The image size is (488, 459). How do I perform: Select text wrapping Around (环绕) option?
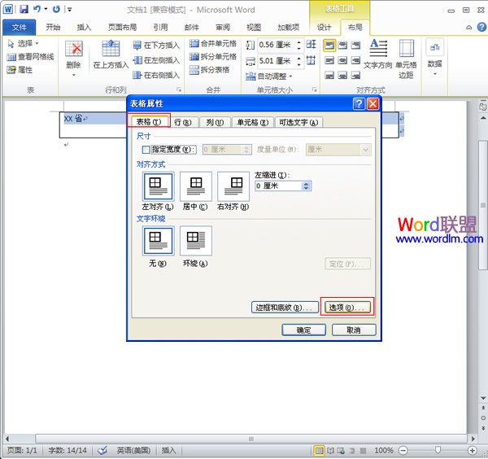(196, 241)
